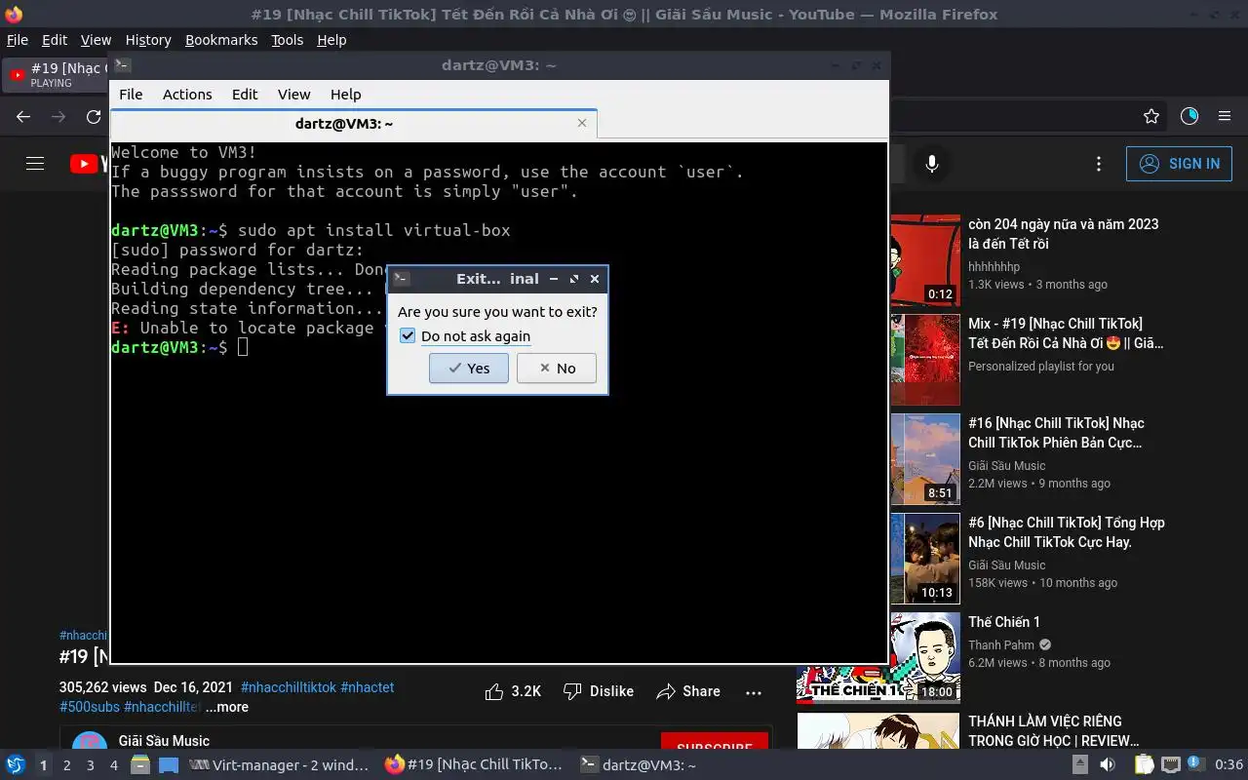Click the '6.2M views • 8 months ago' text
This screenshot has height=780, width=1248.
tap(1039, 663)
